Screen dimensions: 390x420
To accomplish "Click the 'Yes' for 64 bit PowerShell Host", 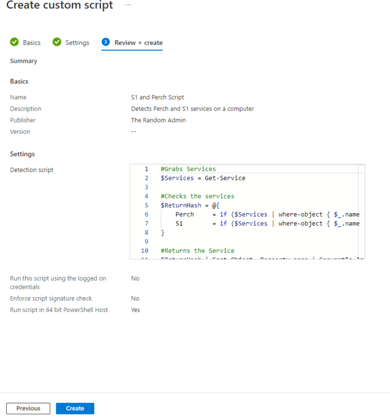I will point(135,310).
